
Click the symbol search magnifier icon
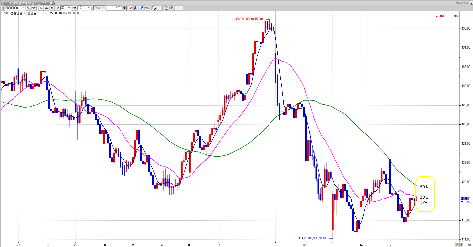[28, 8]
